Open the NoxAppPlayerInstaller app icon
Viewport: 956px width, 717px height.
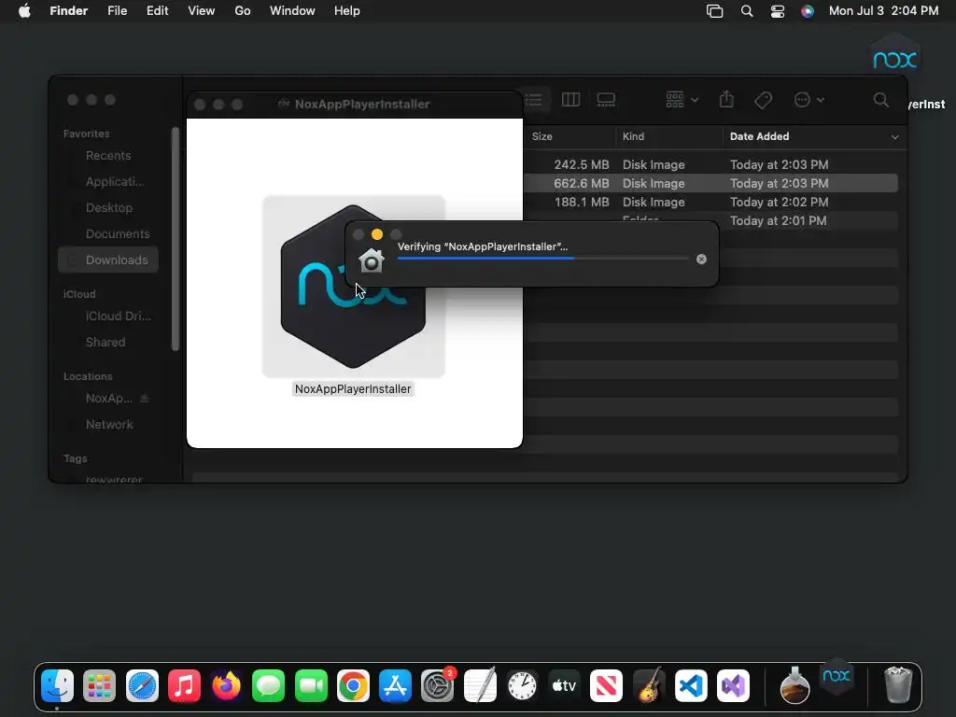click(x=353, y=287)
